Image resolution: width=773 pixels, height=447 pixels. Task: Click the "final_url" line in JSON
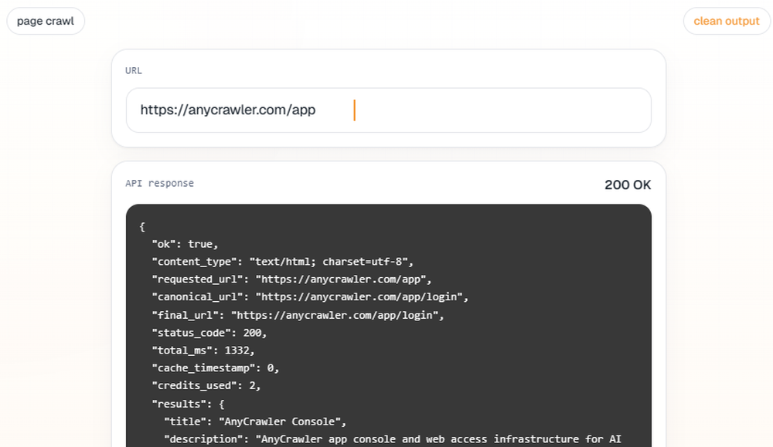tap(298, 315)
